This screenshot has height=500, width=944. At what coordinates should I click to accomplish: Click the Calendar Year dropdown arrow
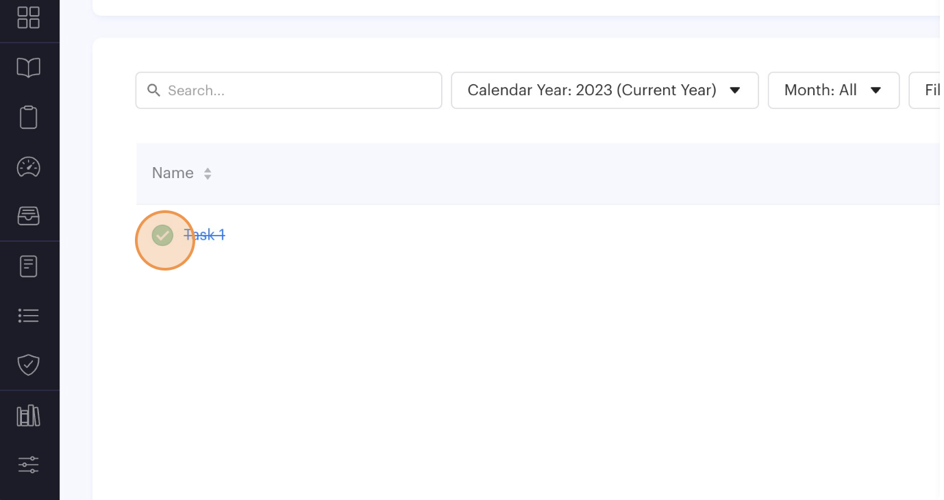point(735,90)
